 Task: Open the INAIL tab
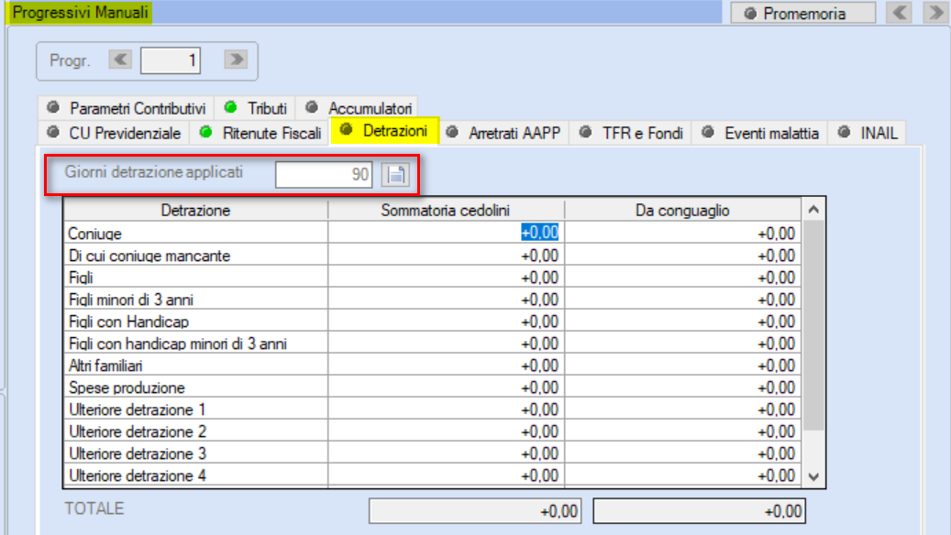coord(868,133)
